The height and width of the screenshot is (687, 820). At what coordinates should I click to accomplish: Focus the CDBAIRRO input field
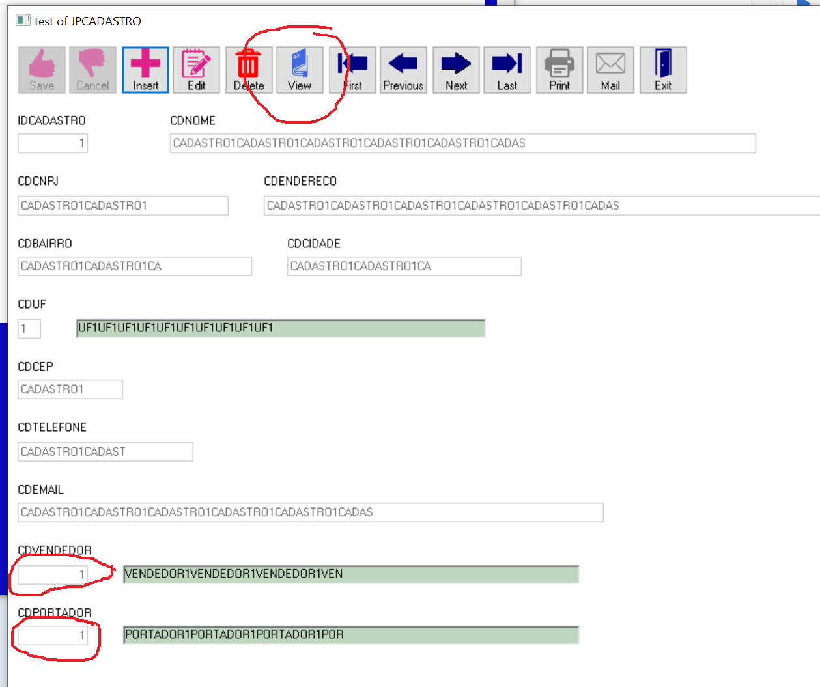tap(135, 266)
